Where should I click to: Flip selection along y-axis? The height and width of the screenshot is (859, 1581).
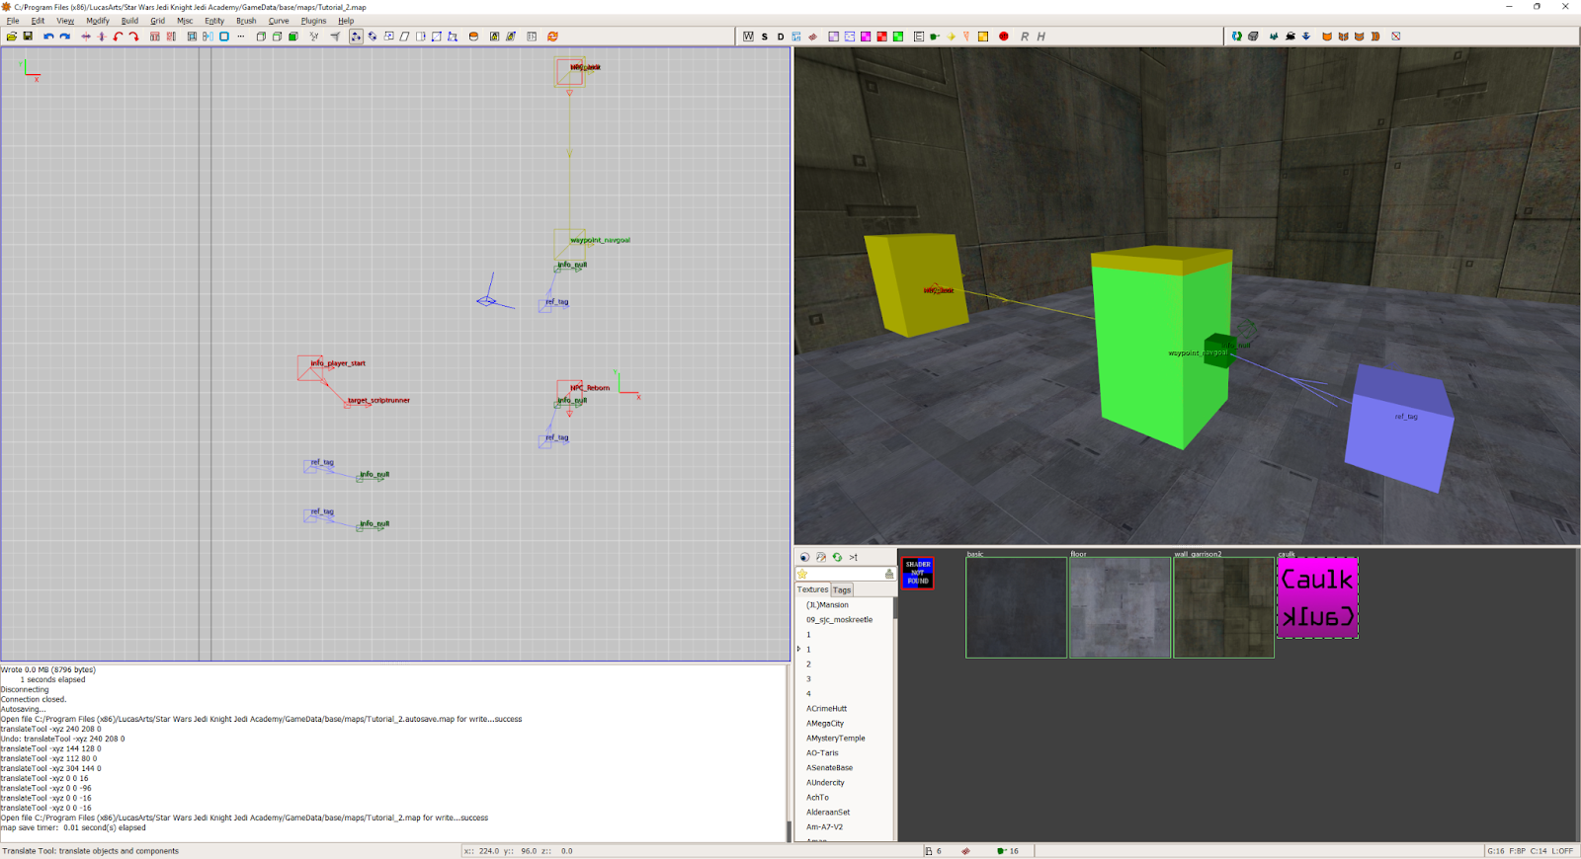pos(102,37)
